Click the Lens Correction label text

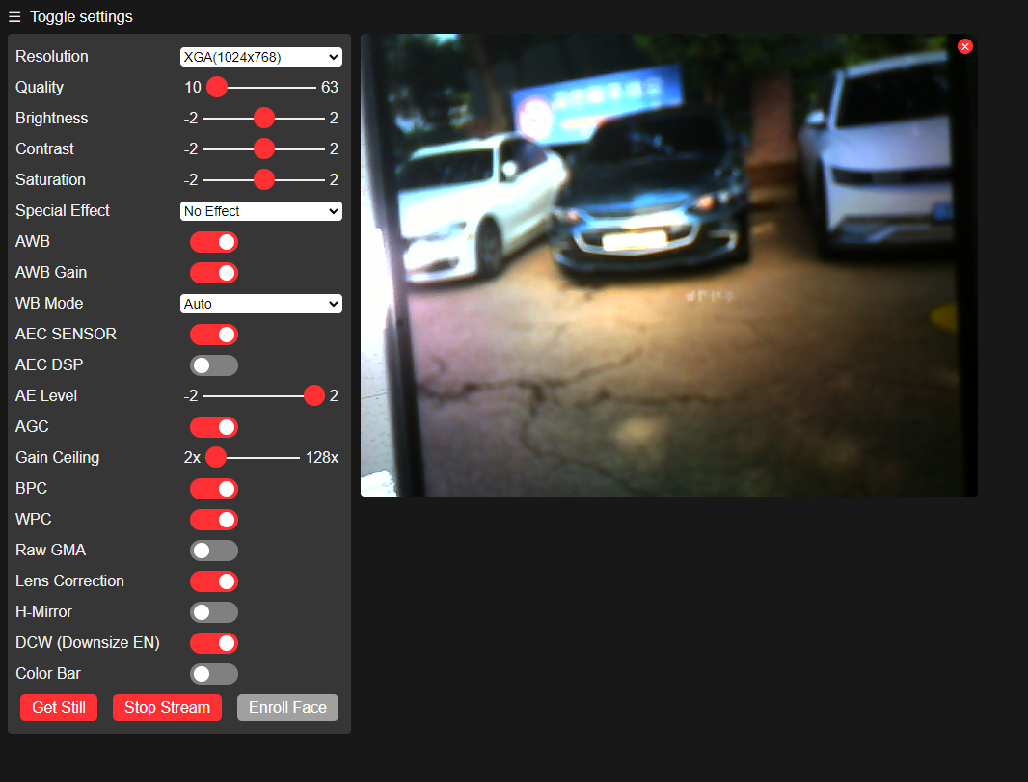pos(69,580)
